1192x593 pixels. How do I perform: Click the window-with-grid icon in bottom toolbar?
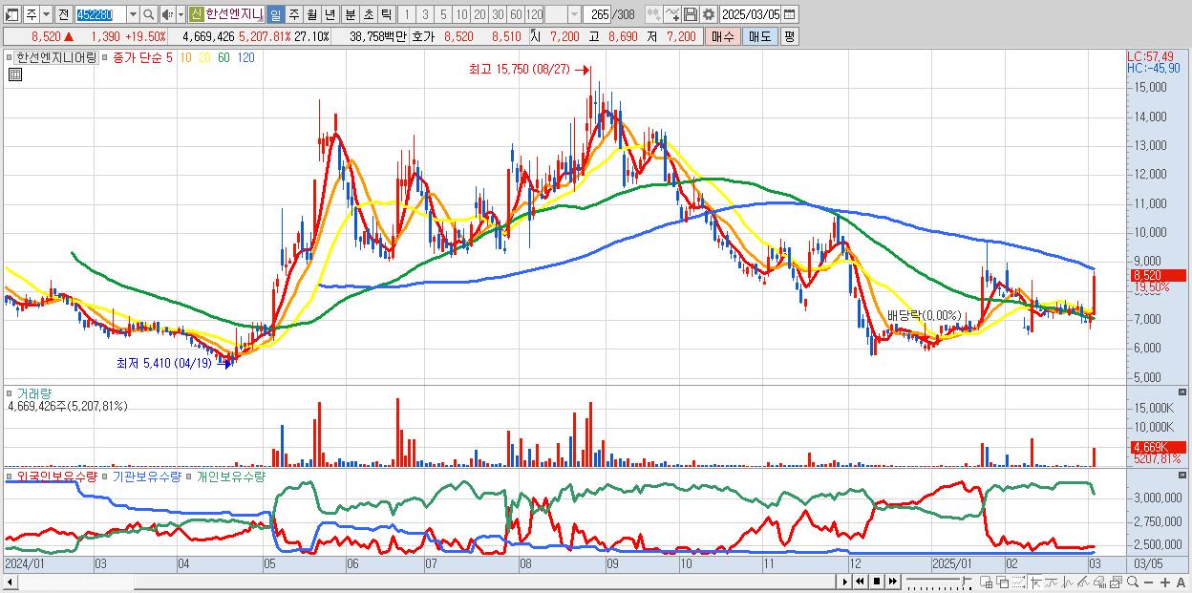986,582
